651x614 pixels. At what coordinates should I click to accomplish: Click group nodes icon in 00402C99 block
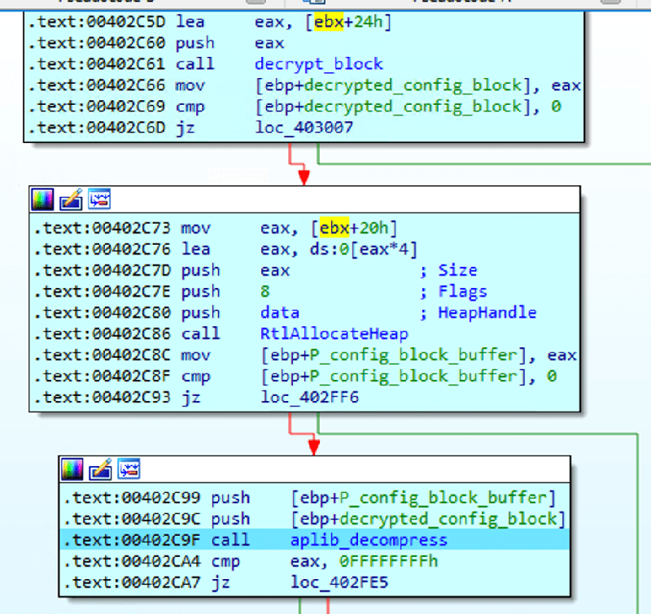click(129, 468)
